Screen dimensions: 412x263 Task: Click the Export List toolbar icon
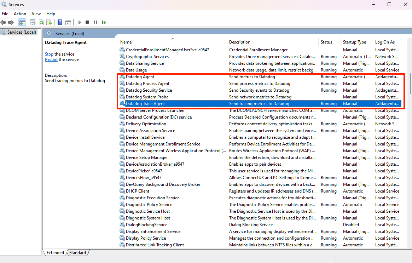(49, 22)
